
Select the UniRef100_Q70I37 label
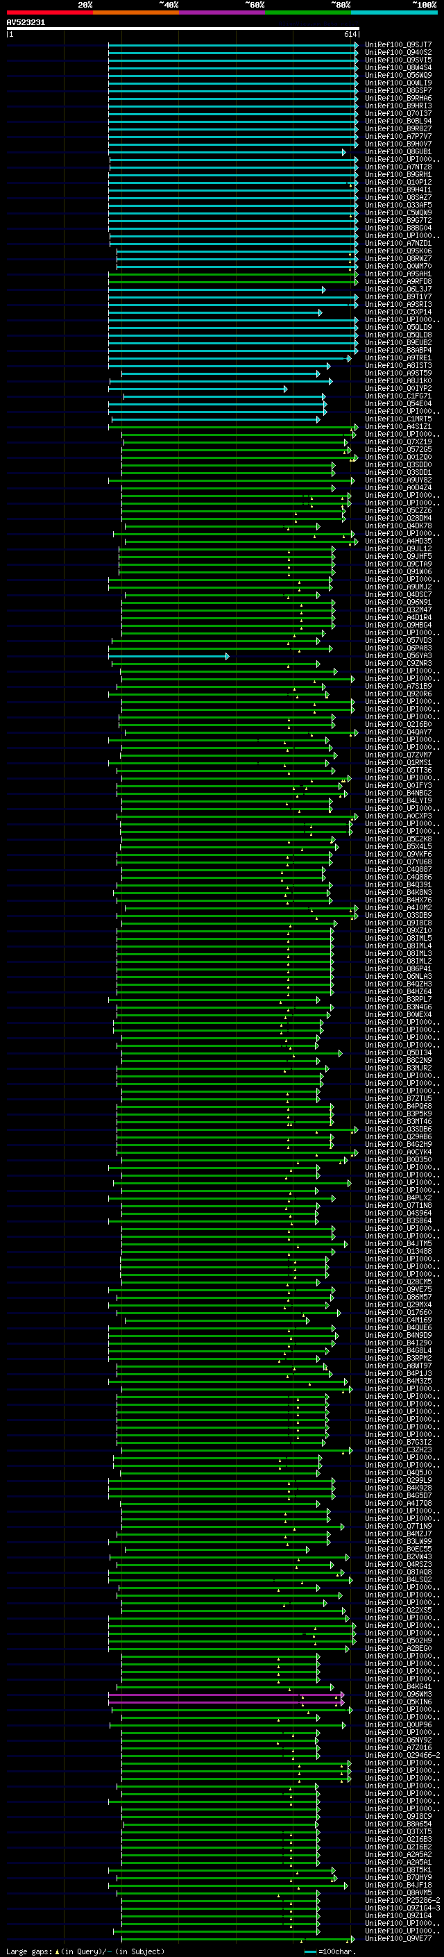(x=398, y=113)
